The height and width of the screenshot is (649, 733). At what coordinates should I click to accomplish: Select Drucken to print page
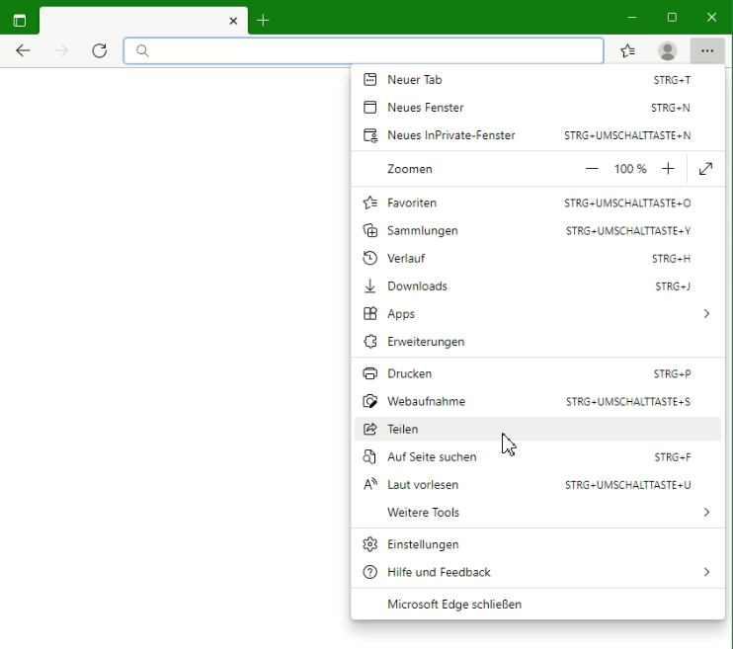tap(537, 374)
